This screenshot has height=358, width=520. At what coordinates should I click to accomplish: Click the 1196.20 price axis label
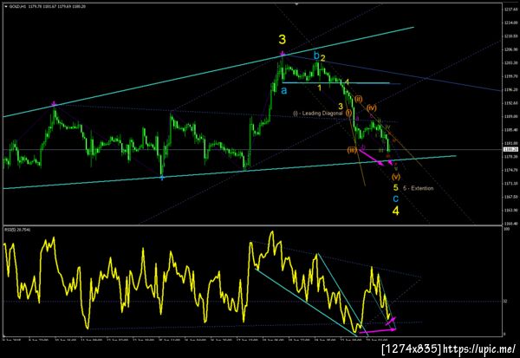[510, 89]
